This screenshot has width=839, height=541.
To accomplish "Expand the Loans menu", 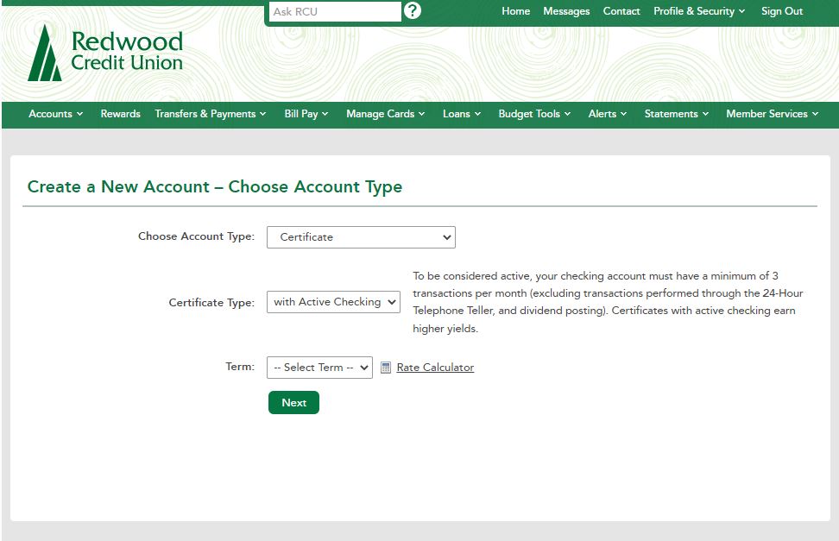I will (x=462, y=114).
